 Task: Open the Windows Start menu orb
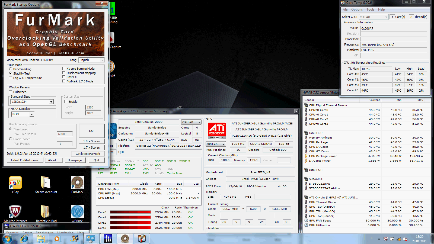[7, 239]
